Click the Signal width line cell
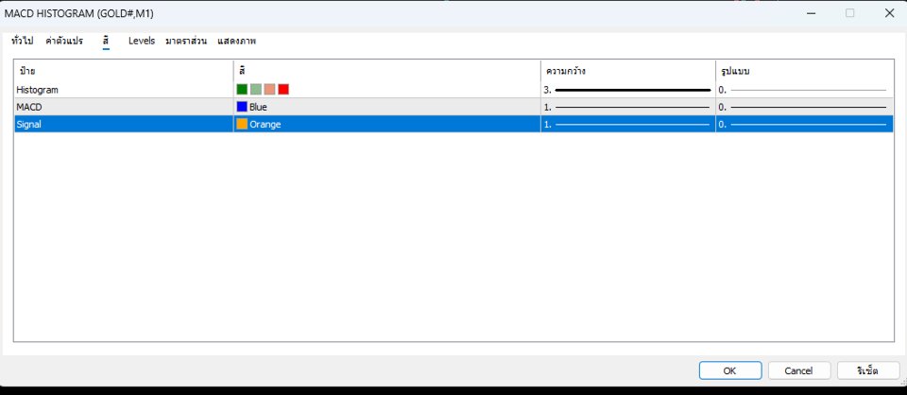 [627, 124]
